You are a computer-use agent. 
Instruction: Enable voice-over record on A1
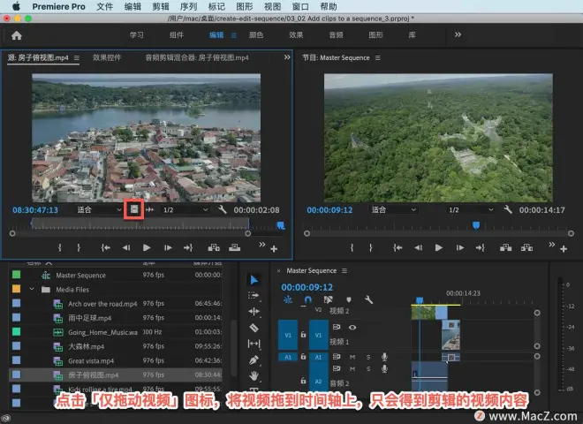[384, 357]
